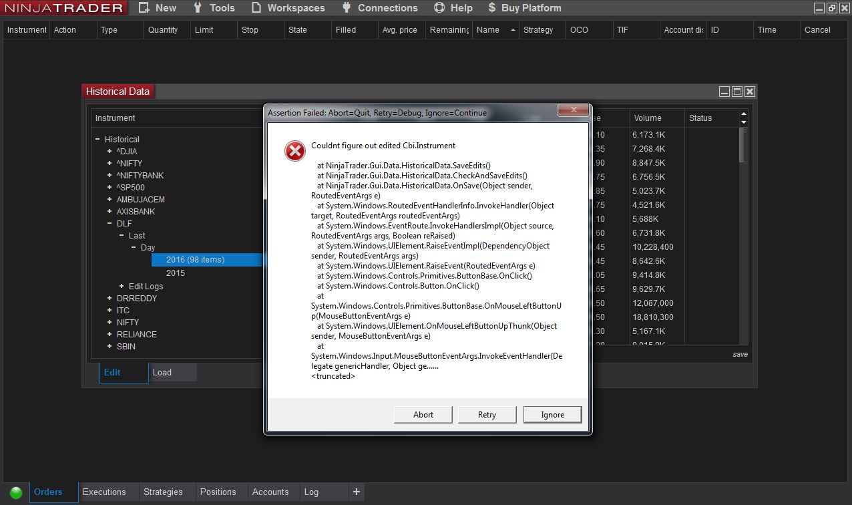Expand the RELIANCE tree node

[110, 335]
